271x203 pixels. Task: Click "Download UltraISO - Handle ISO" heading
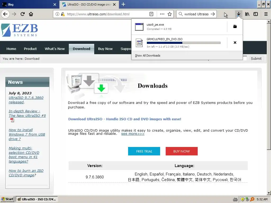[x=125, y=119]
